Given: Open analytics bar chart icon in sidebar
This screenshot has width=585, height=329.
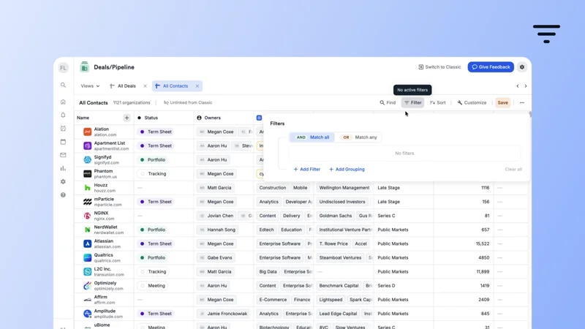Looking at the screenshot, I should tap(63, 168).
